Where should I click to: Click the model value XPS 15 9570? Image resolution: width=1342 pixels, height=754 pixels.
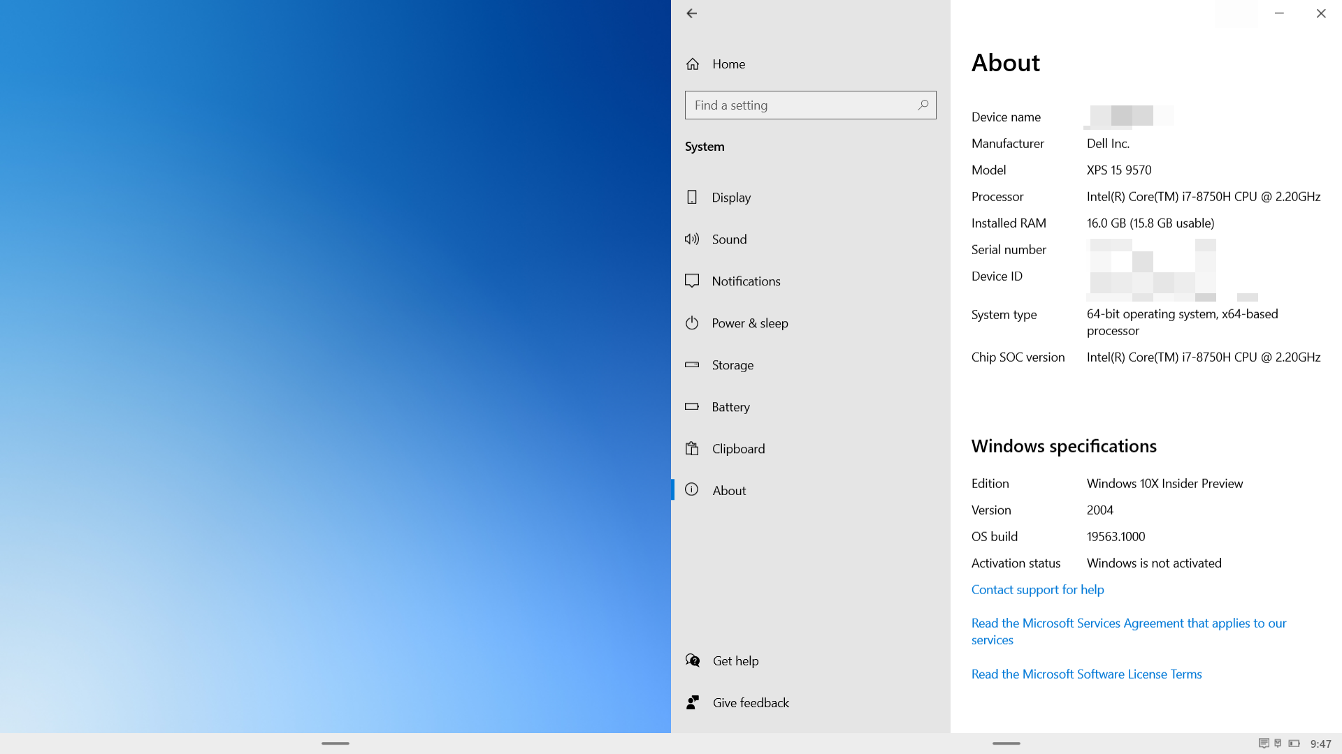pos(1119,170)
